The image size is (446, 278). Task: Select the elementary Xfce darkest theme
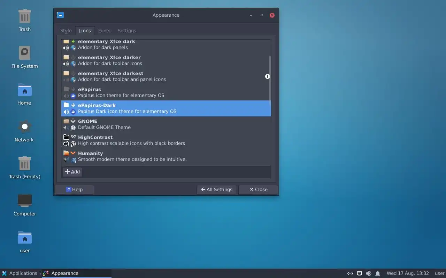point(166,76)
